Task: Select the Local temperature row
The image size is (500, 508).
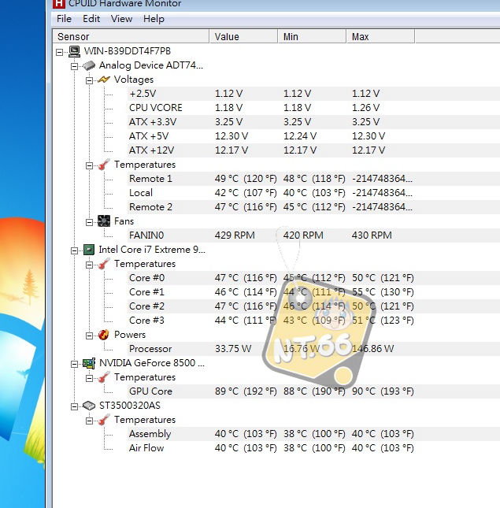Action: (313, 193)
